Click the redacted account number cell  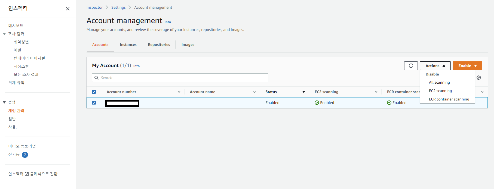[122, 103]
